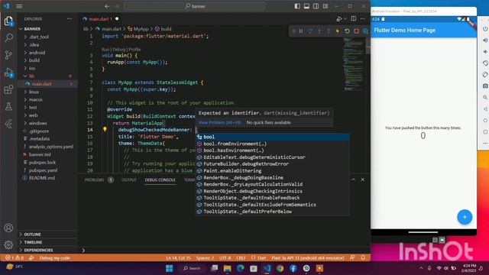Pause the debug session
Viewport: 489px width, 275px height.
point(301,31)
